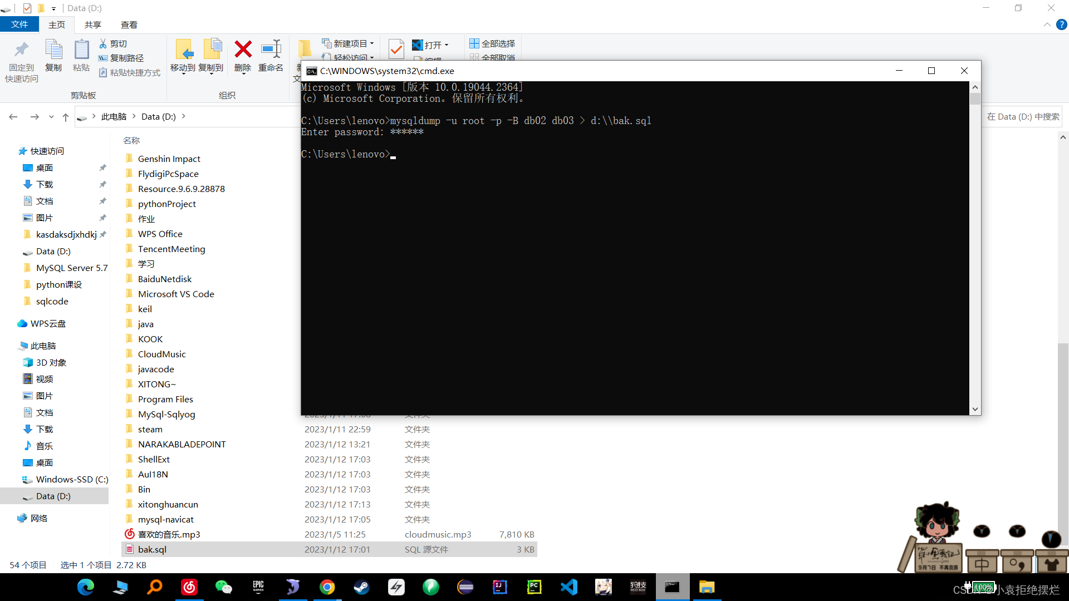Click the 名称 column header
Screen dimensions: 1069x601
pos(132,140)
